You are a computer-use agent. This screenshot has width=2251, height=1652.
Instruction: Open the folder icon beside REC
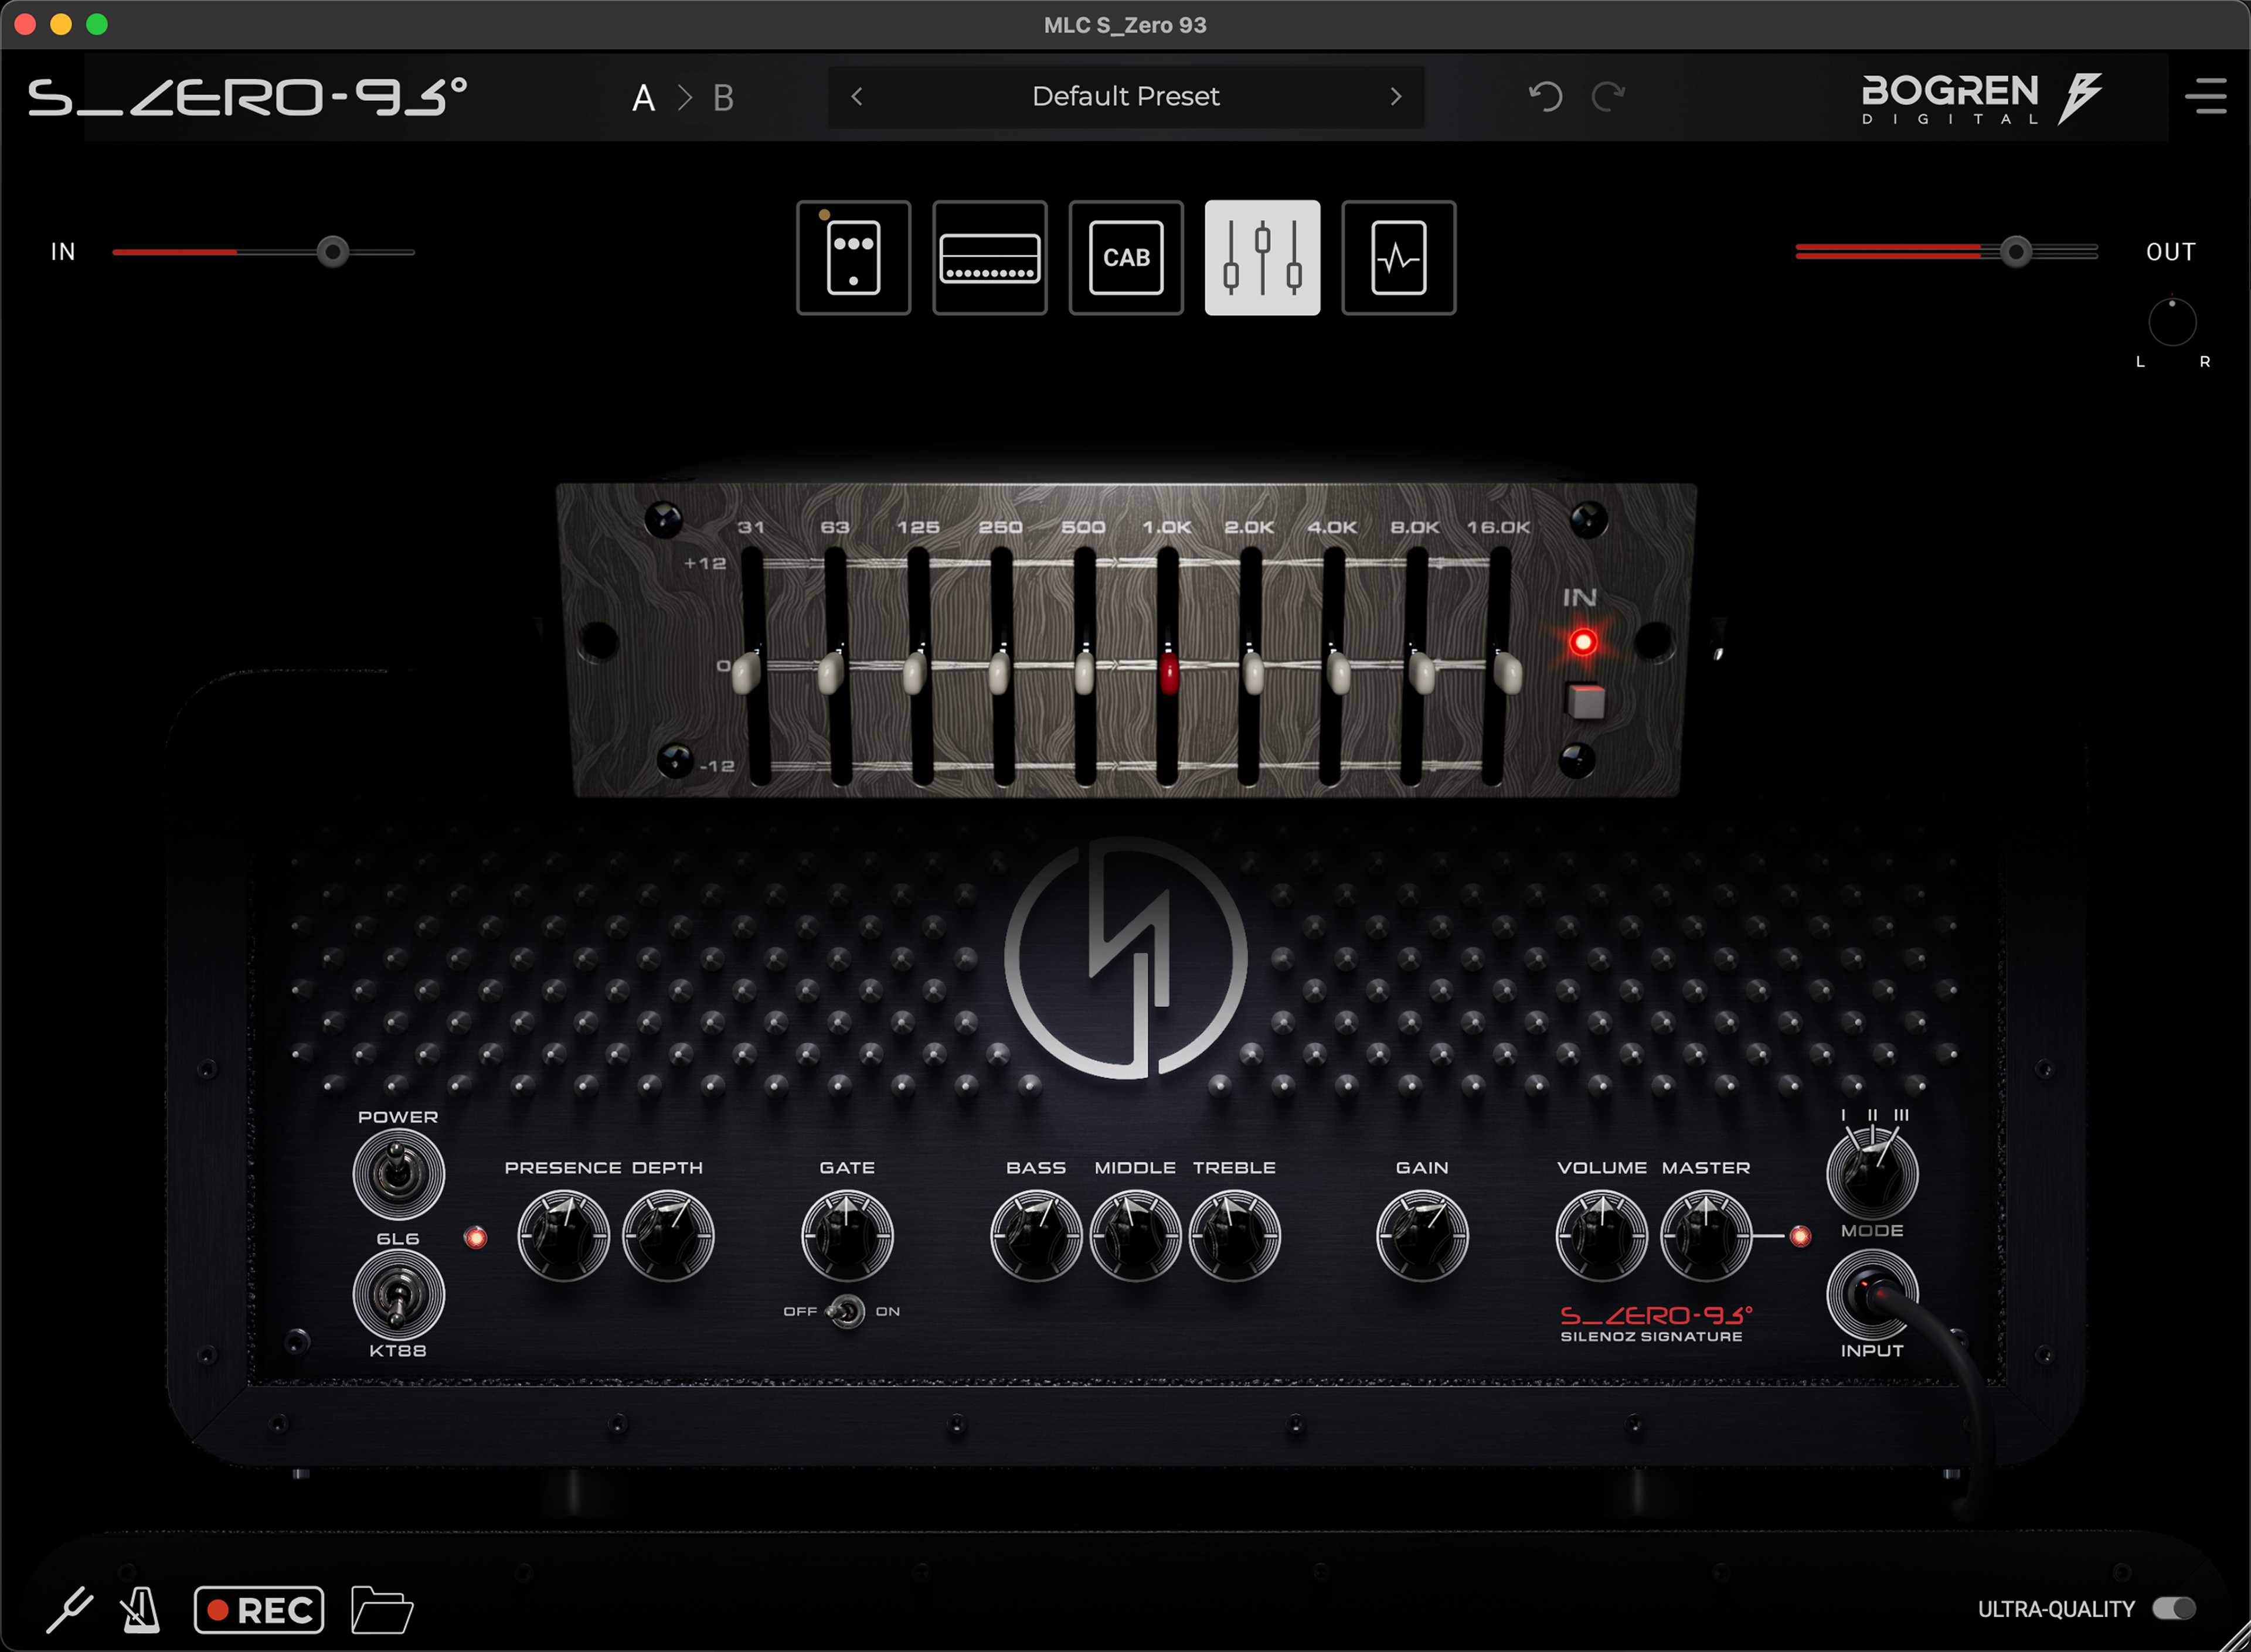[x=381, y=1610]
